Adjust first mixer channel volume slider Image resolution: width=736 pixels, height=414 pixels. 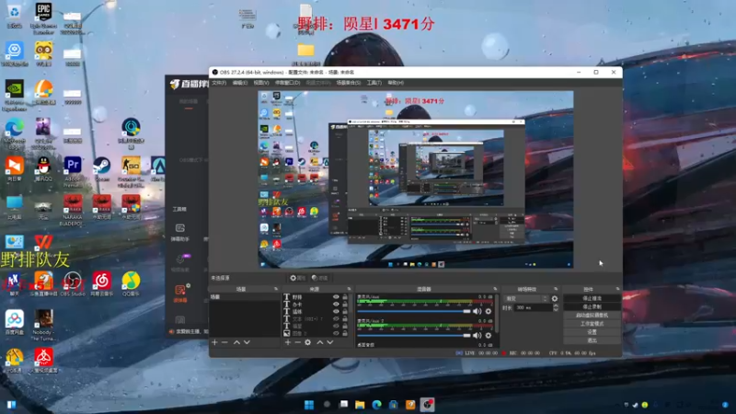pyautogui.click(x=413, y=311)
